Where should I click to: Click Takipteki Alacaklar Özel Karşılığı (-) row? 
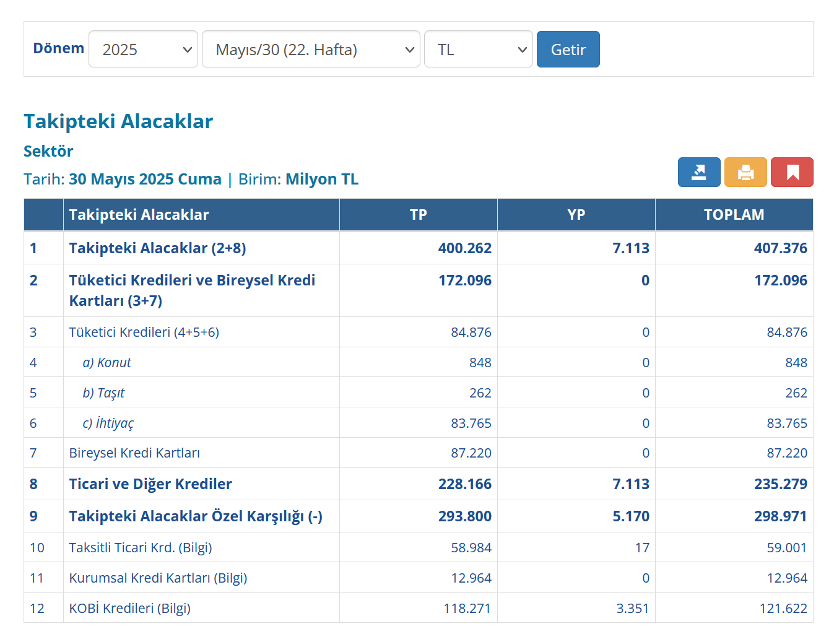(419, 516)
